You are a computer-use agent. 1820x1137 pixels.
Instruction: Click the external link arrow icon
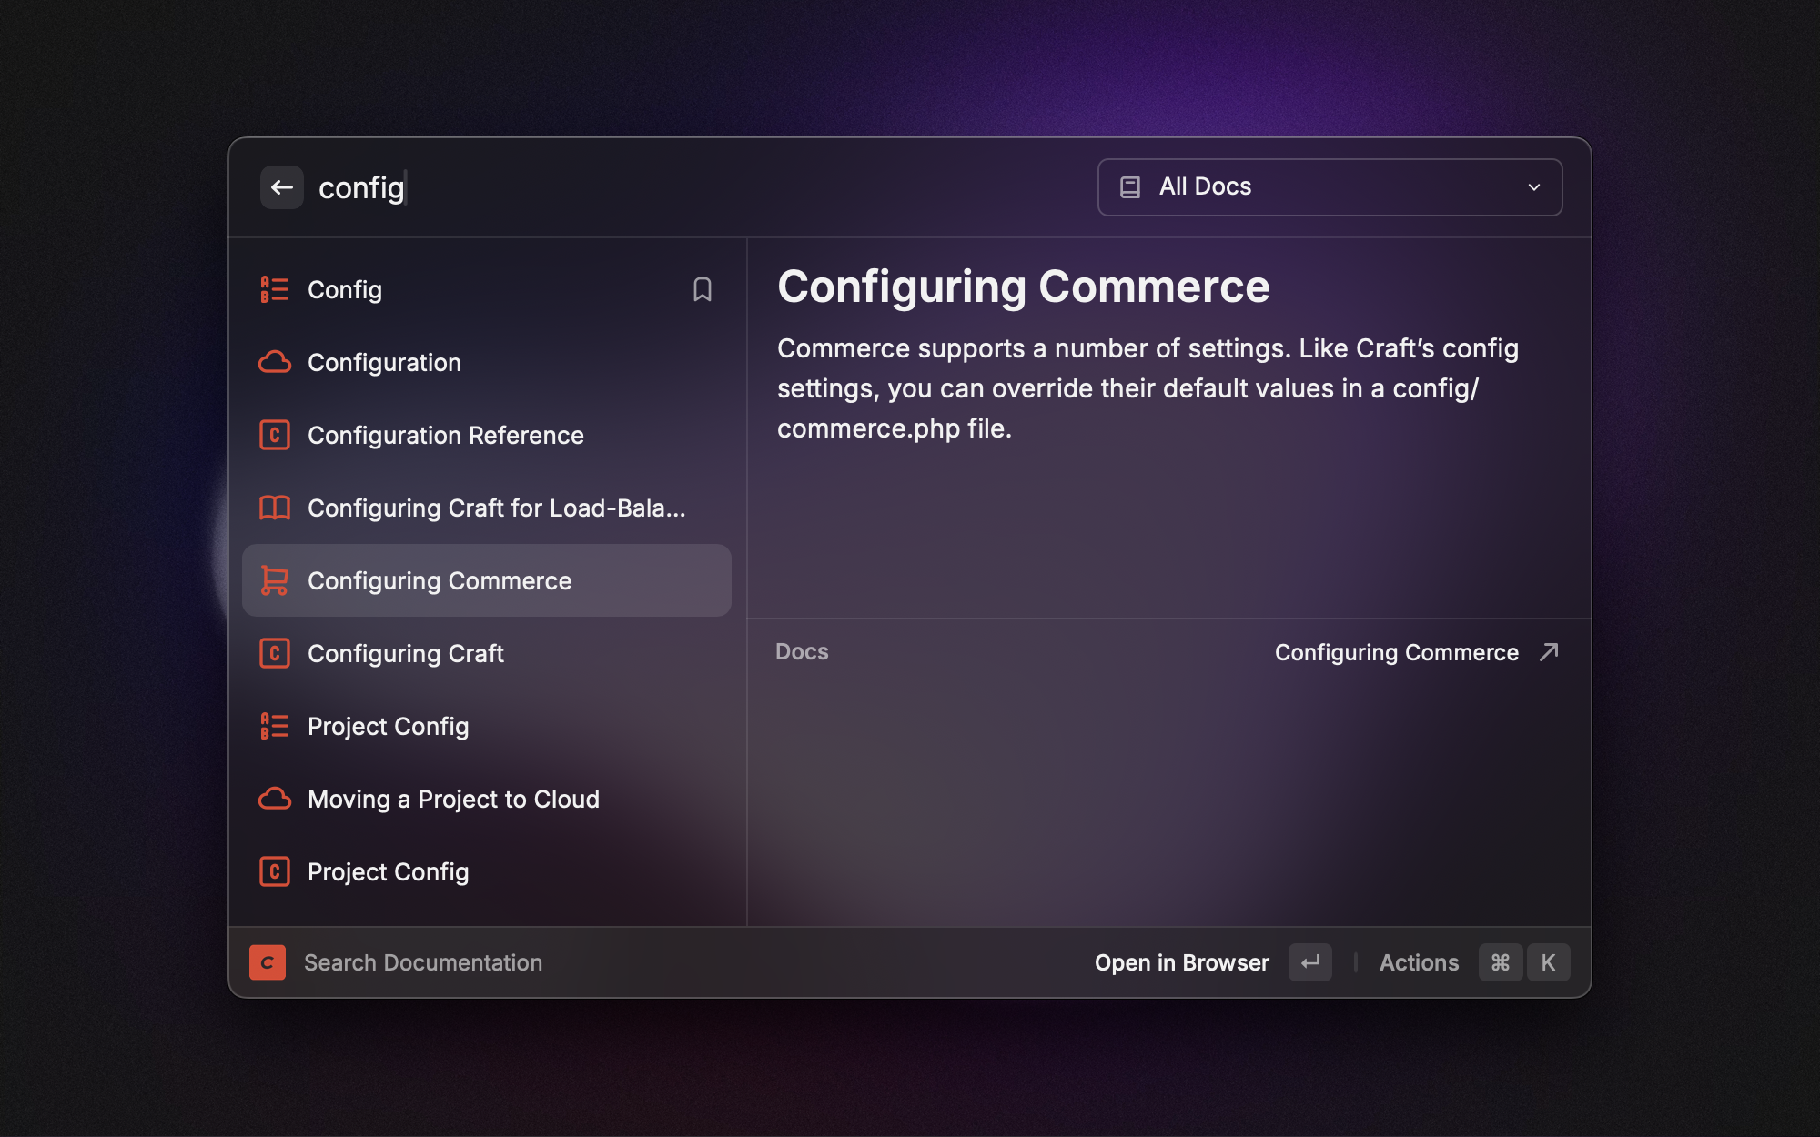(x=1549, y=652)
